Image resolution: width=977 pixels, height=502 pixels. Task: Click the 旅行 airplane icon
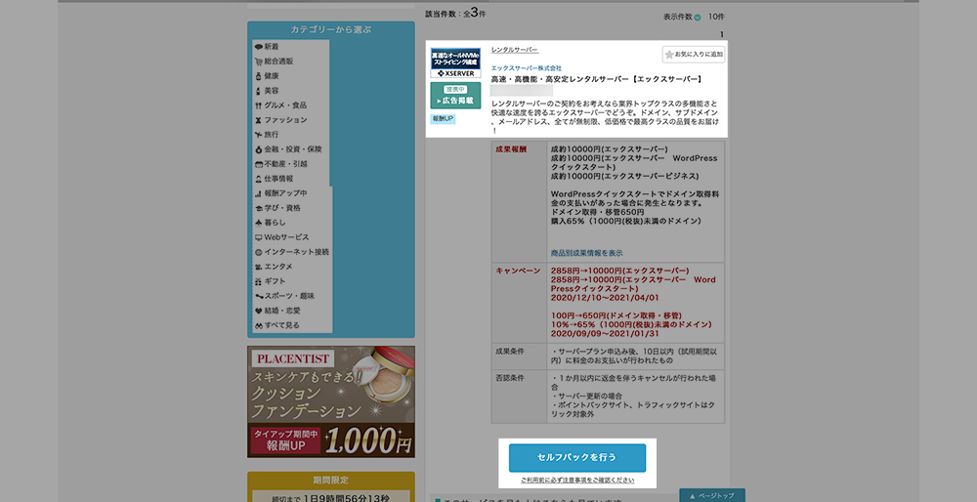pyautogui.click(x=259, y=135)
